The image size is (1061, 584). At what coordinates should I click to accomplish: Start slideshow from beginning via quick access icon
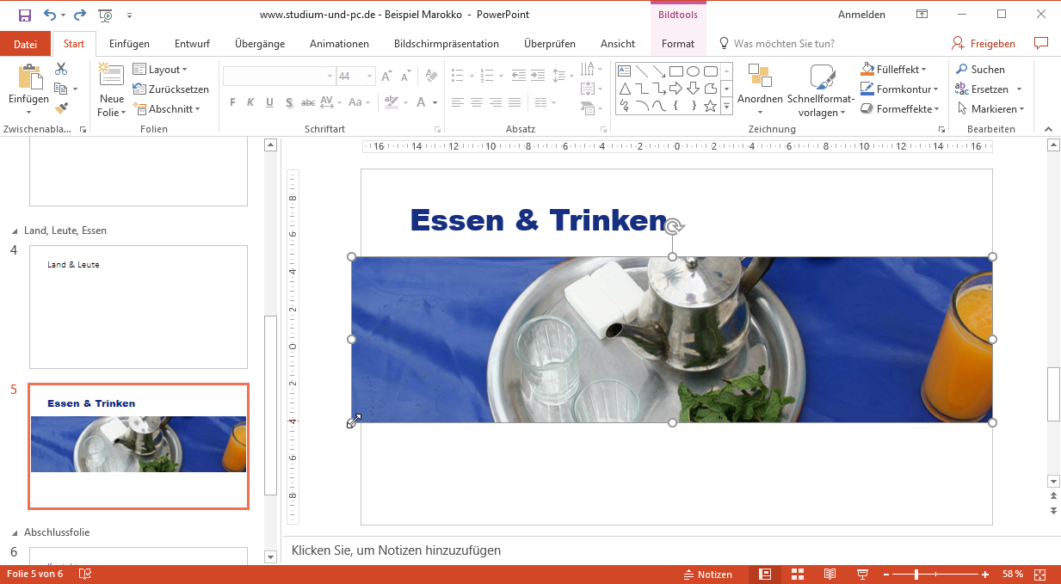coord(106,15)
